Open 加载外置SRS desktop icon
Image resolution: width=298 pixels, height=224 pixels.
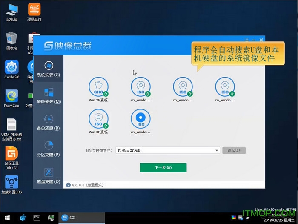(x=11, y=184)
